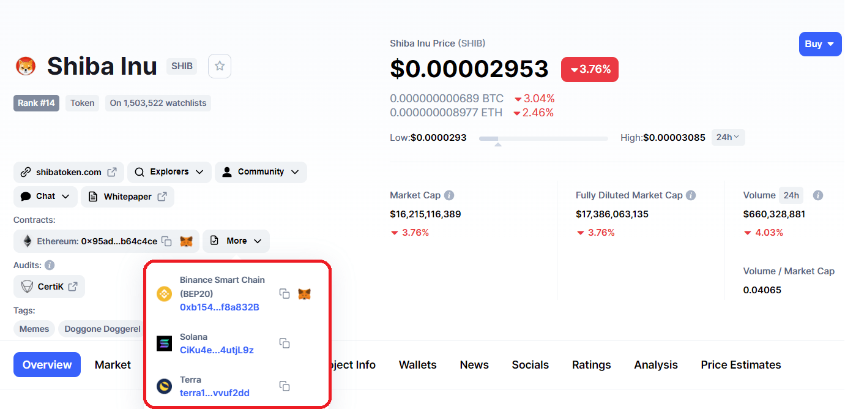The height and width of the screenshot is (409, 845).
Task: Click the Binance Smart Chain logo
Action: pos(164,294)
